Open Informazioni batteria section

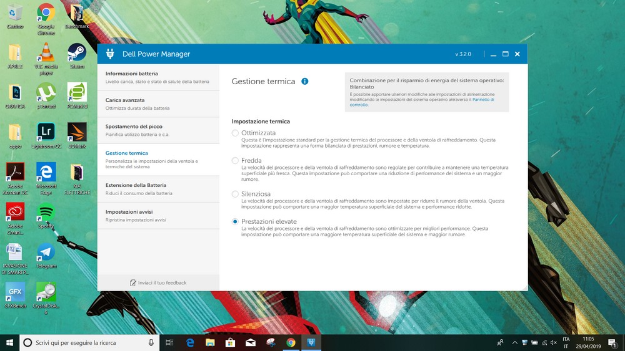(158, 77)
